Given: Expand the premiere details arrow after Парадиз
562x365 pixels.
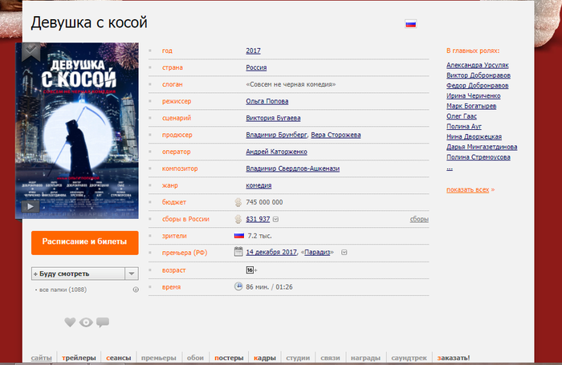Looking at the screenshot, I should pos(344,253).
